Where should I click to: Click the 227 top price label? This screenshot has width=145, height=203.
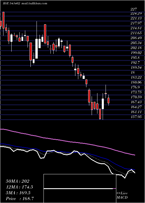click(134, 9)
